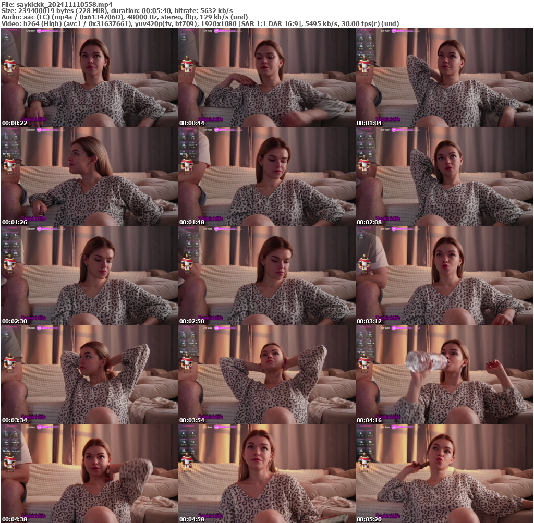Open the thumbnail at 00:04:38
The width and height of the screenshot is (534, 523).
click(x=89, y=473)
